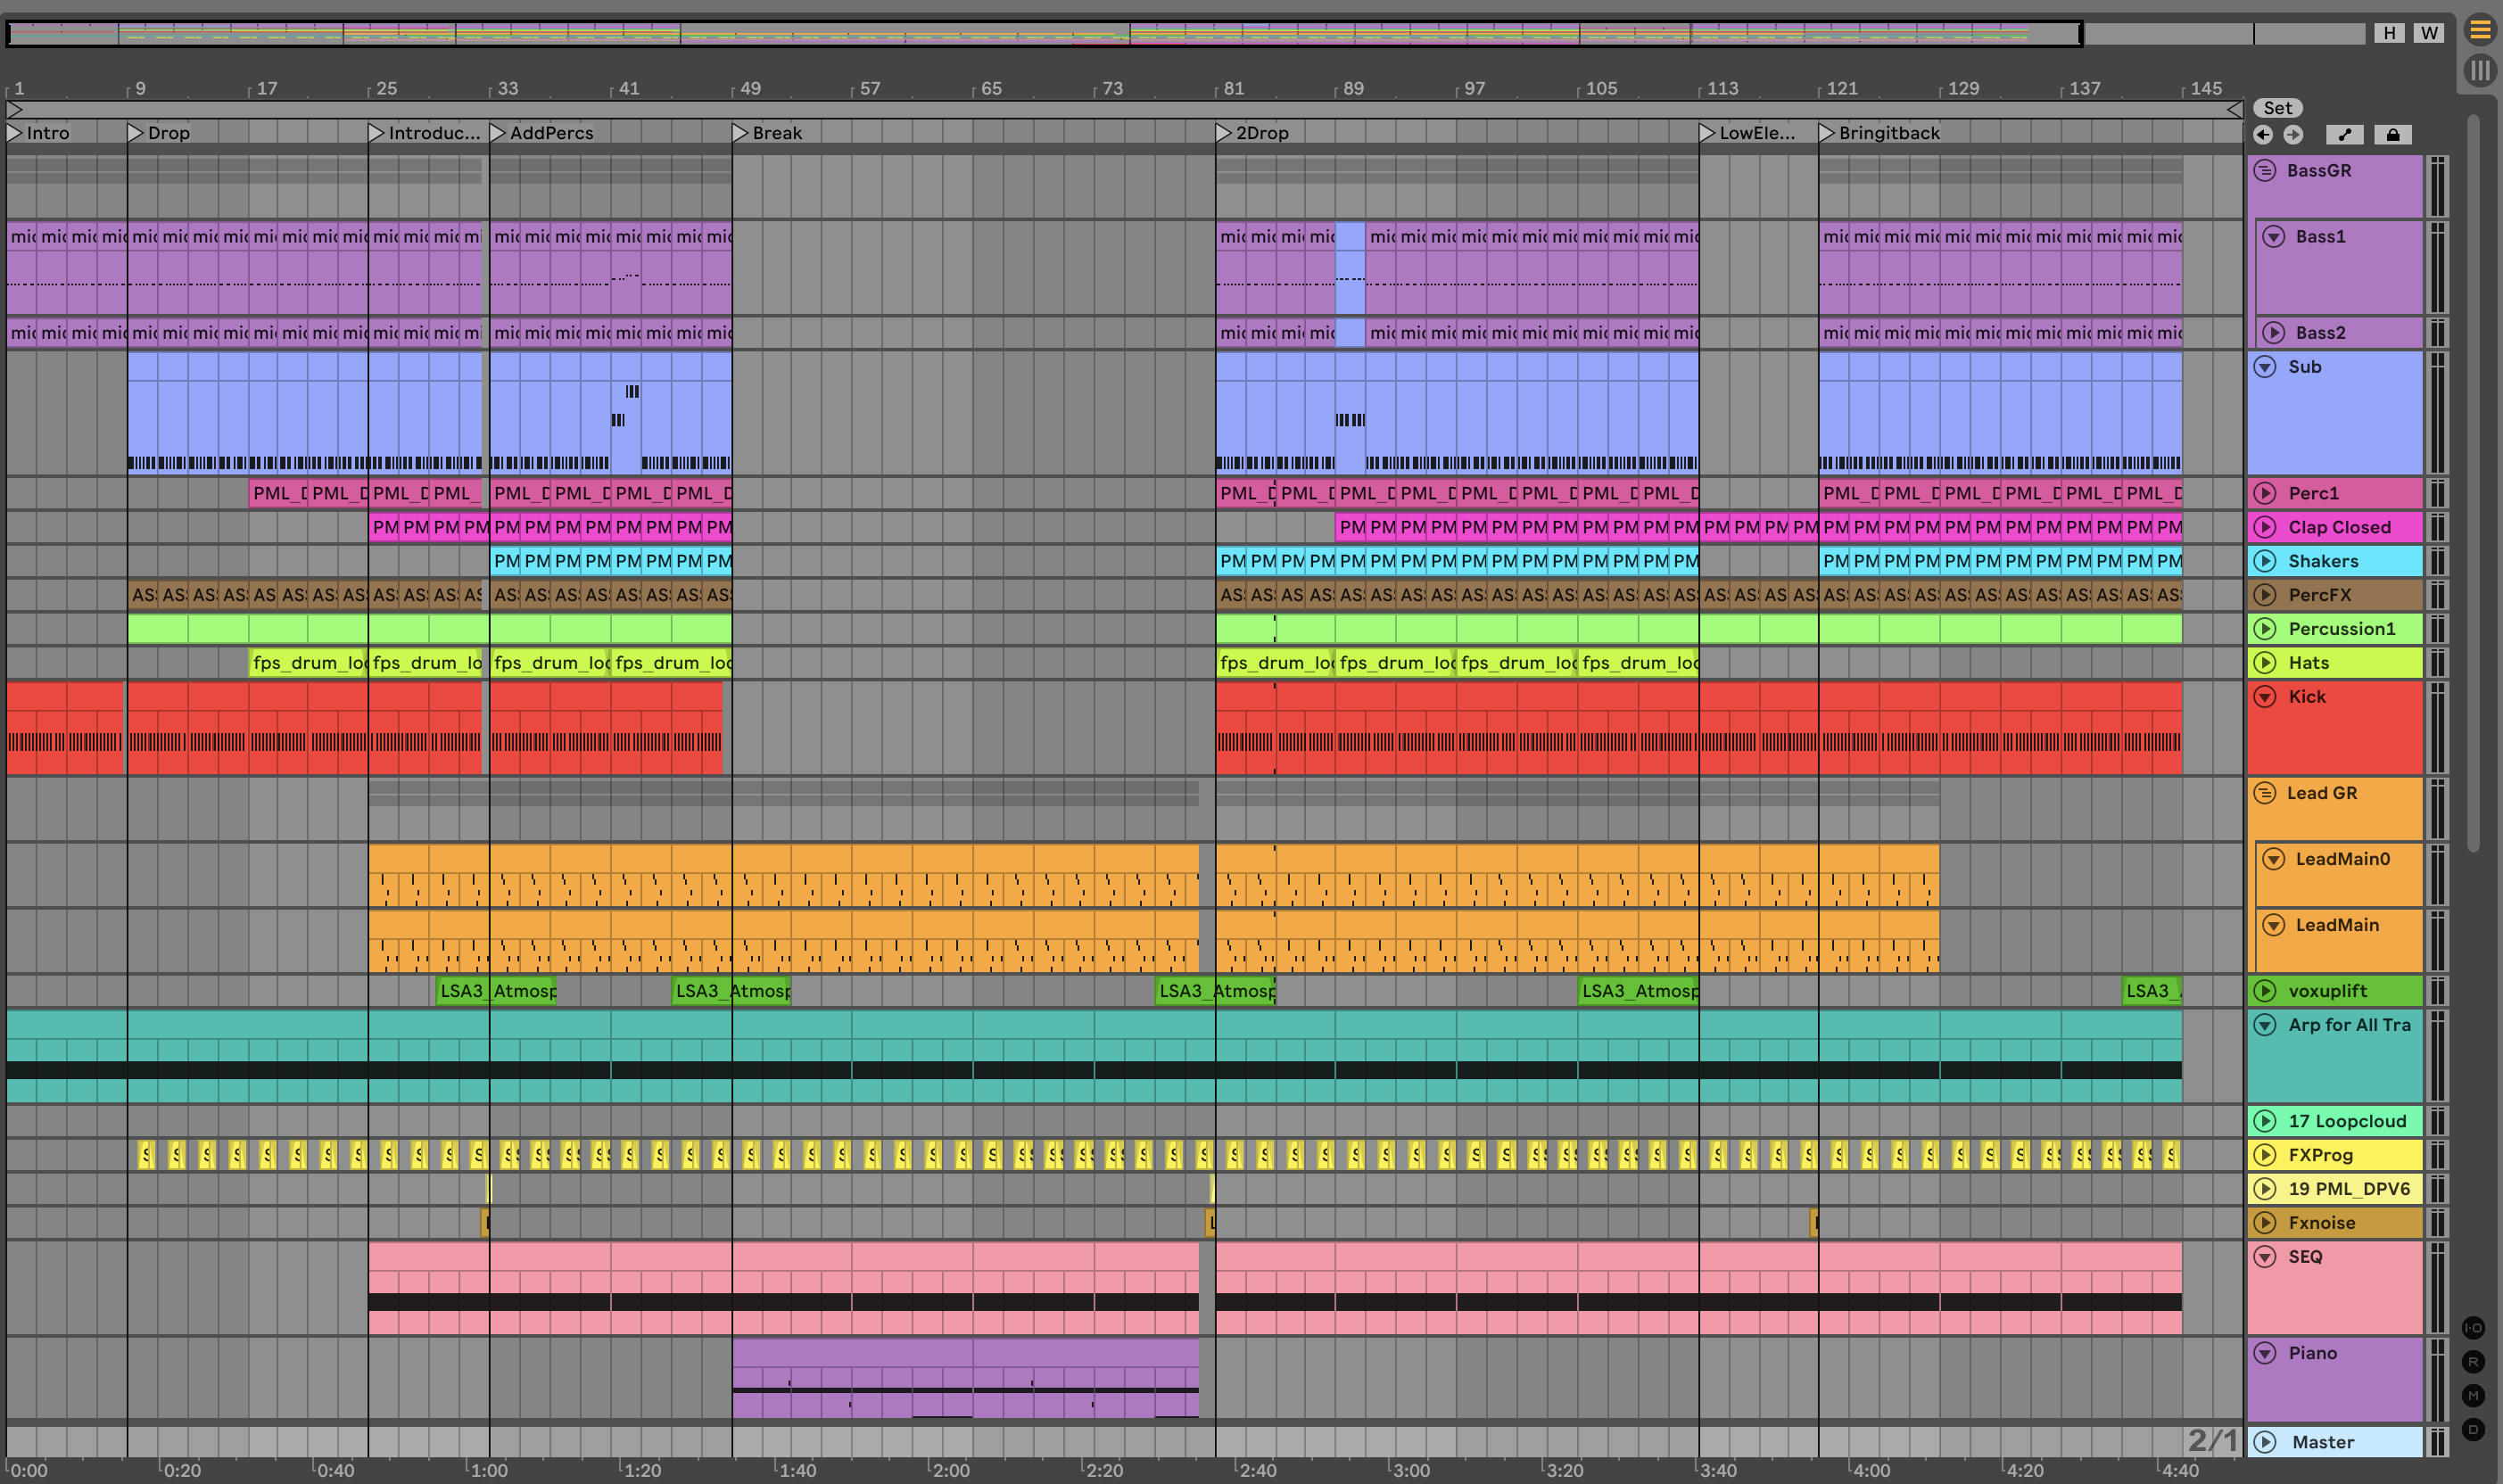Collapse the Sub track

point(2265,367)
